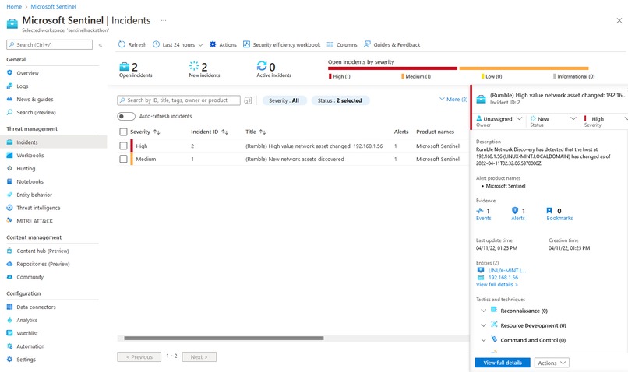Toggle Auto-refresh incidents switch
Screen dimensions: 628x372
[x=125, y=116]
